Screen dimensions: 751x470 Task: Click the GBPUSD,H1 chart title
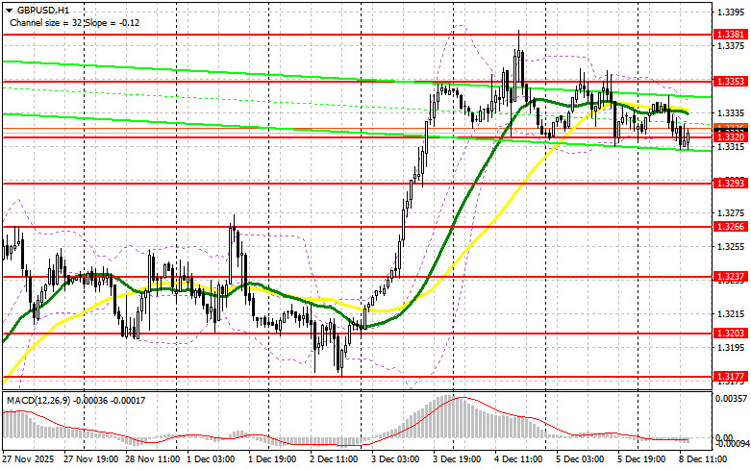(x=42, y=10)
